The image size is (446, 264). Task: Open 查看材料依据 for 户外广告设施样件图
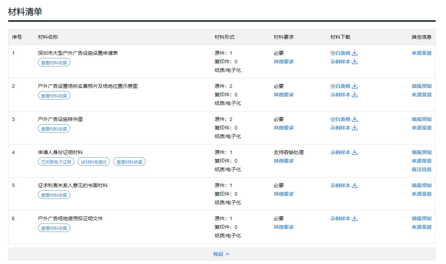pos(54,128)
